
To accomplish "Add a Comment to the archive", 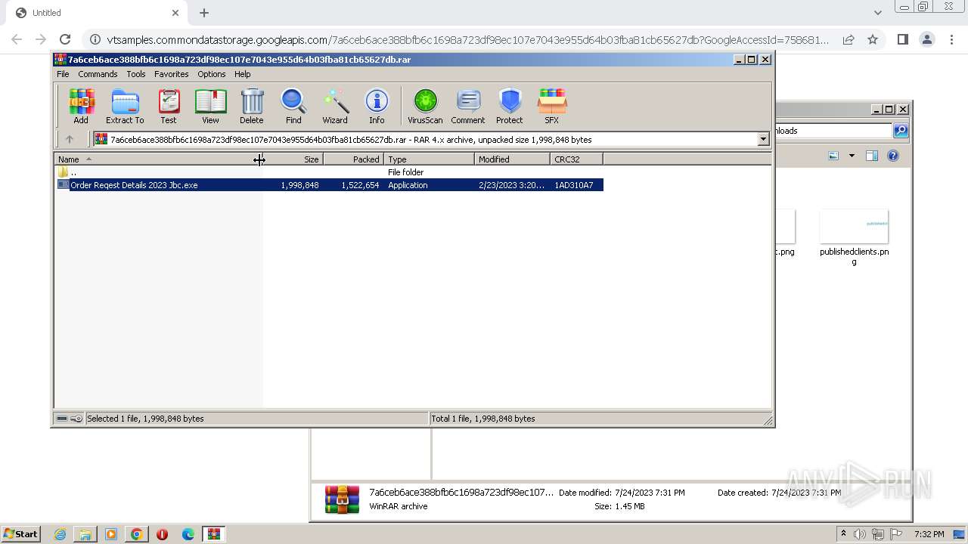I will [x=468, y=106].
